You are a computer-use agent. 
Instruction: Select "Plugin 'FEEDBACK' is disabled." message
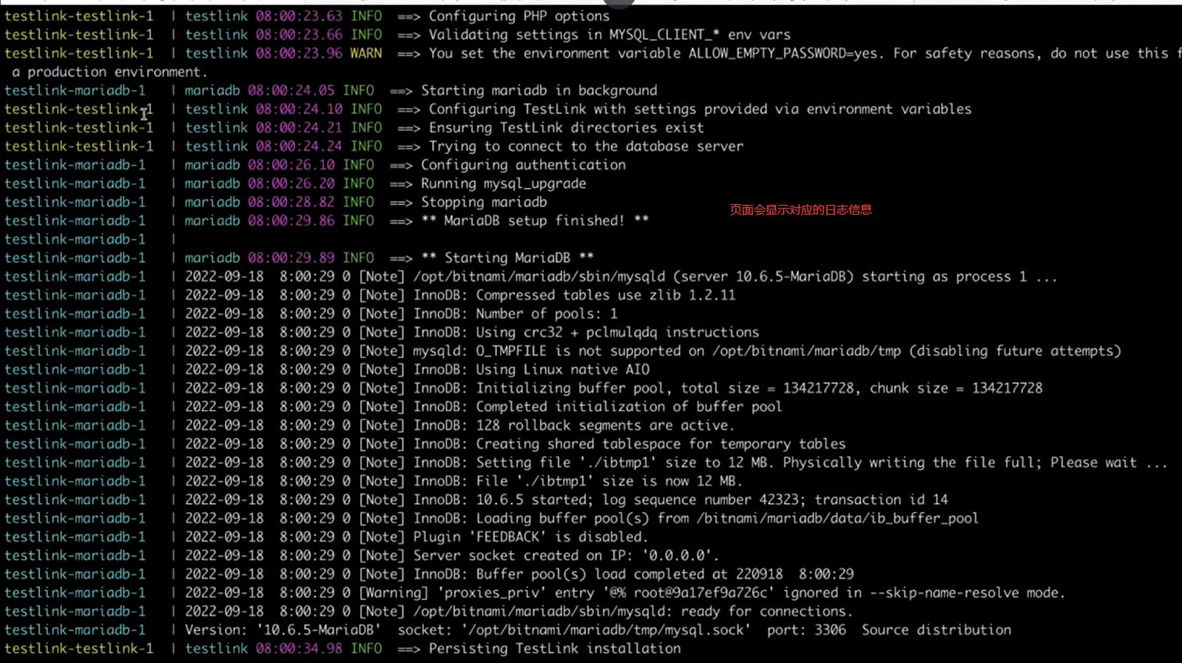coord(531,536)
